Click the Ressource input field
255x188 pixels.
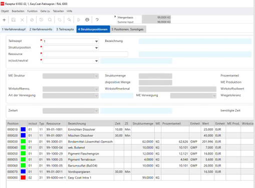tap(85, 54)
